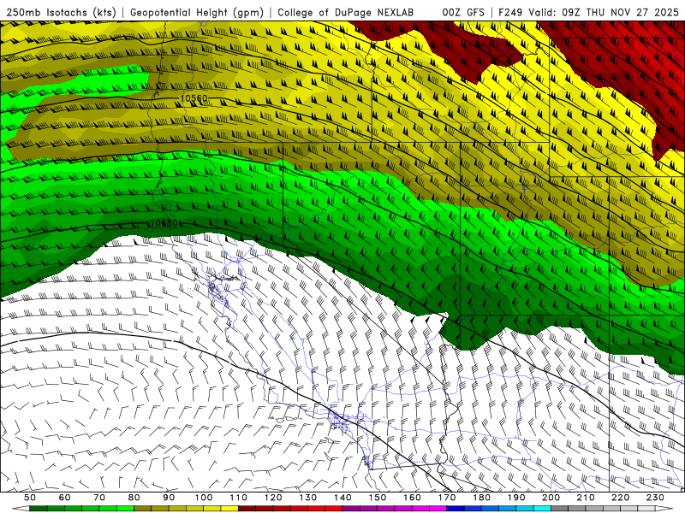Click the 110 value on the color scale
685x513 pixels.
(x=239, y=498)
